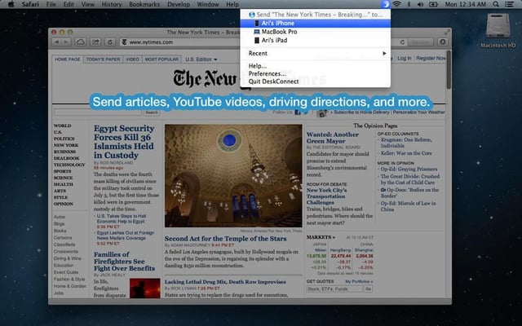Image resolution: width=522 pixels, height=326 pixels.
Task: Open the Share button in the Safari toolbar
Action: click(95, 42)
